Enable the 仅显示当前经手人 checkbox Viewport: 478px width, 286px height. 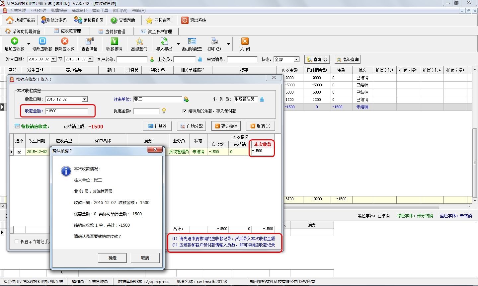pyautogui.click(x=17, y=242)
